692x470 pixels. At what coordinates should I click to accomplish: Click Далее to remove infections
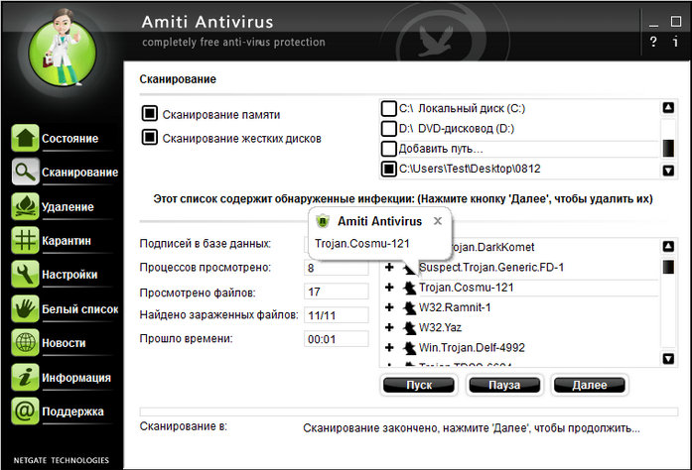point(590,385)
